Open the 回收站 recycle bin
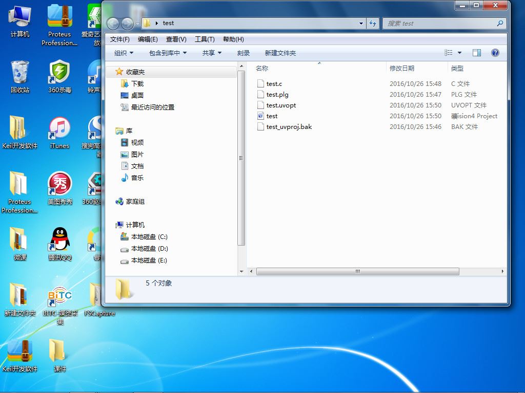Viewport: 525px width, 393px height. (x=20, y=77)
